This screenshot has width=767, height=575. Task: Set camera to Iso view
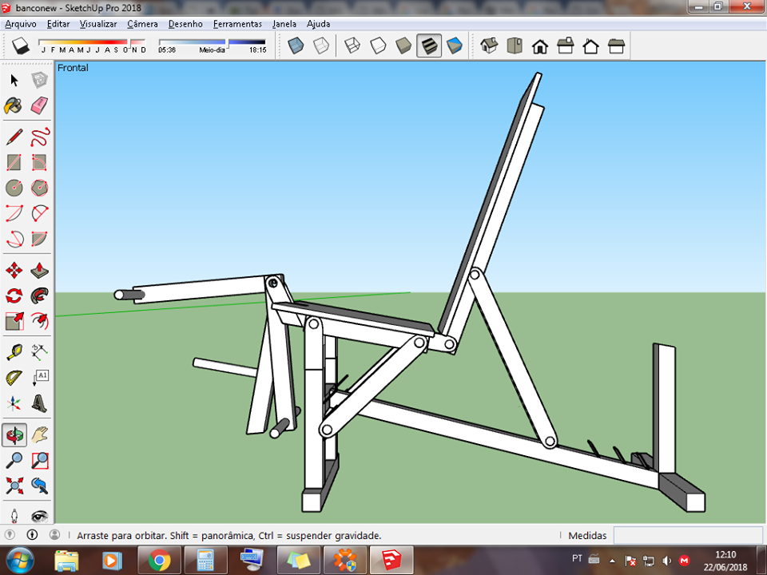coord(489,46)
